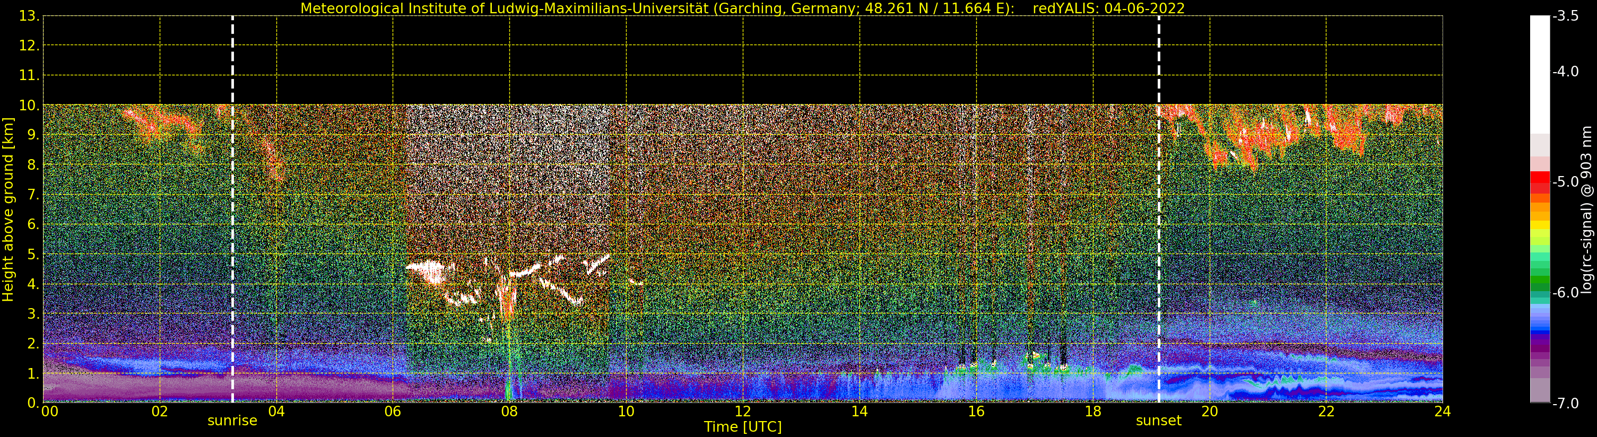
Task: Click the '11.' tick on the height axis
Action: (x=29, y=76)
